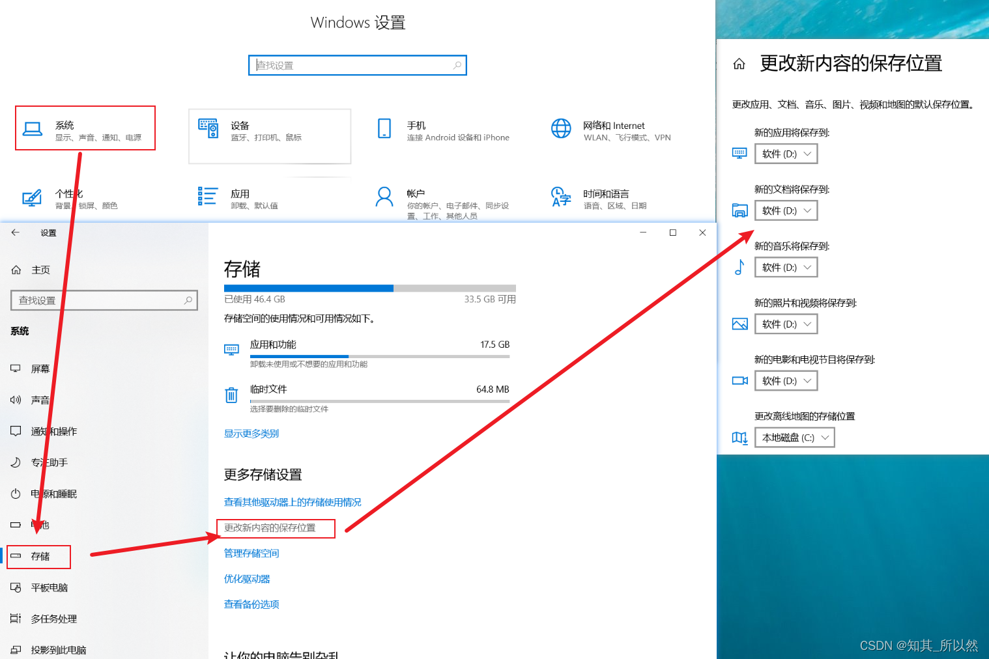Open the 手机 (Phone) settings icon
This screenshot has height=659, width=989.
pyautogui.click(x=384, y=128)
